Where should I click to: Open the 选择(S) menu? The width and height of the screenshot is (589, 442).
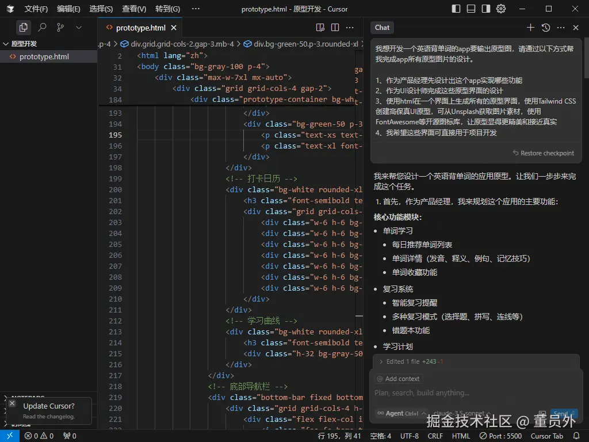click(x=101, y=9)
